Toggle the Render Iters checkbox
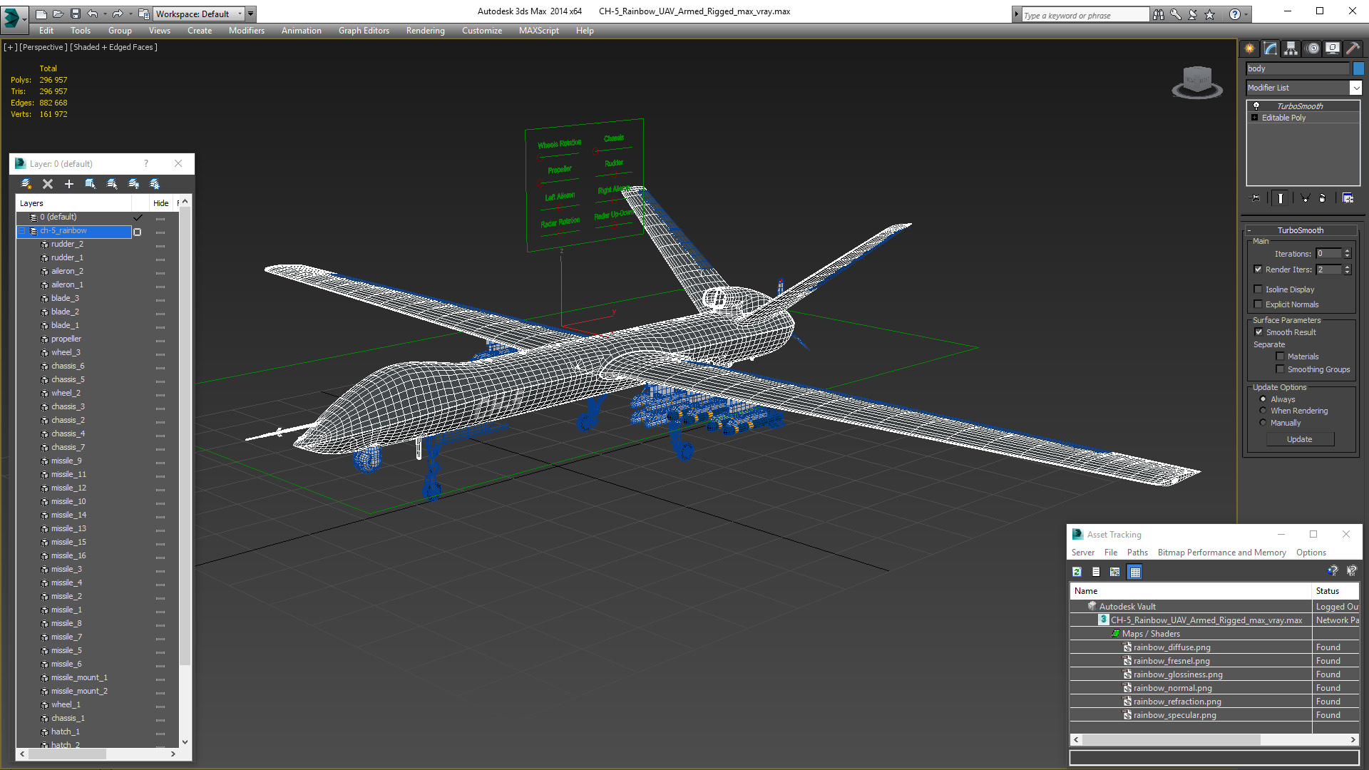 1258,269
